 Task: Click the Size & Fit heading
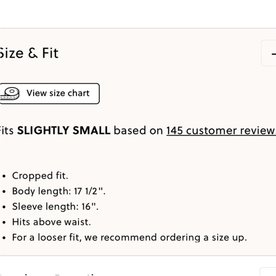(x=29, y=53)
